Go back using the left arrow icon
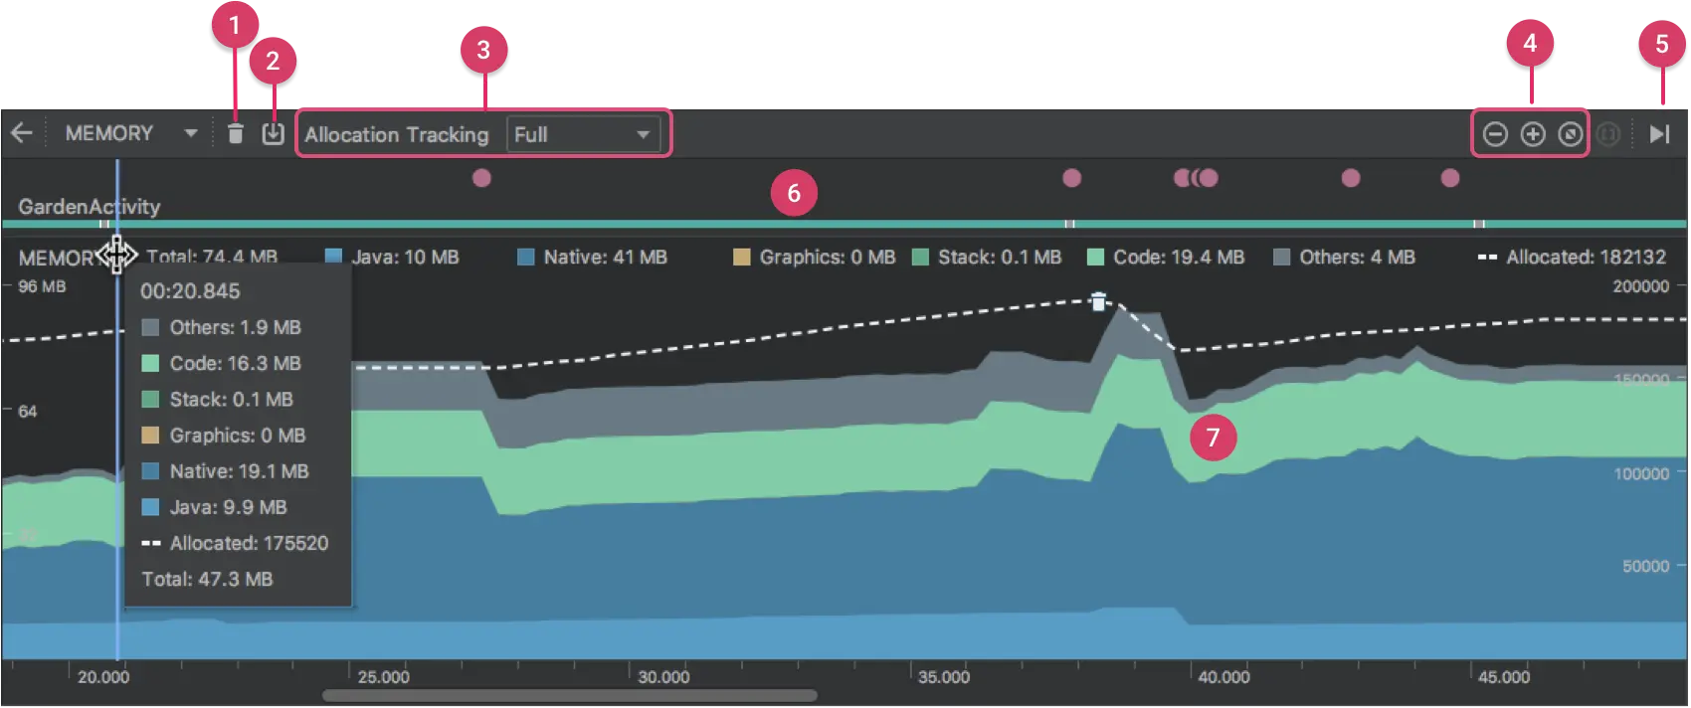The width and height of the screenshot is (1691, 708). click(x=22, y=133)
